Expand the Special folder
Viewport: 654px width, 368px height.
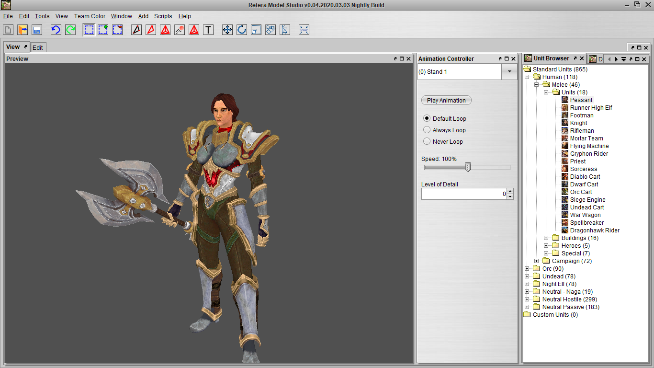[x=546, y=253]
